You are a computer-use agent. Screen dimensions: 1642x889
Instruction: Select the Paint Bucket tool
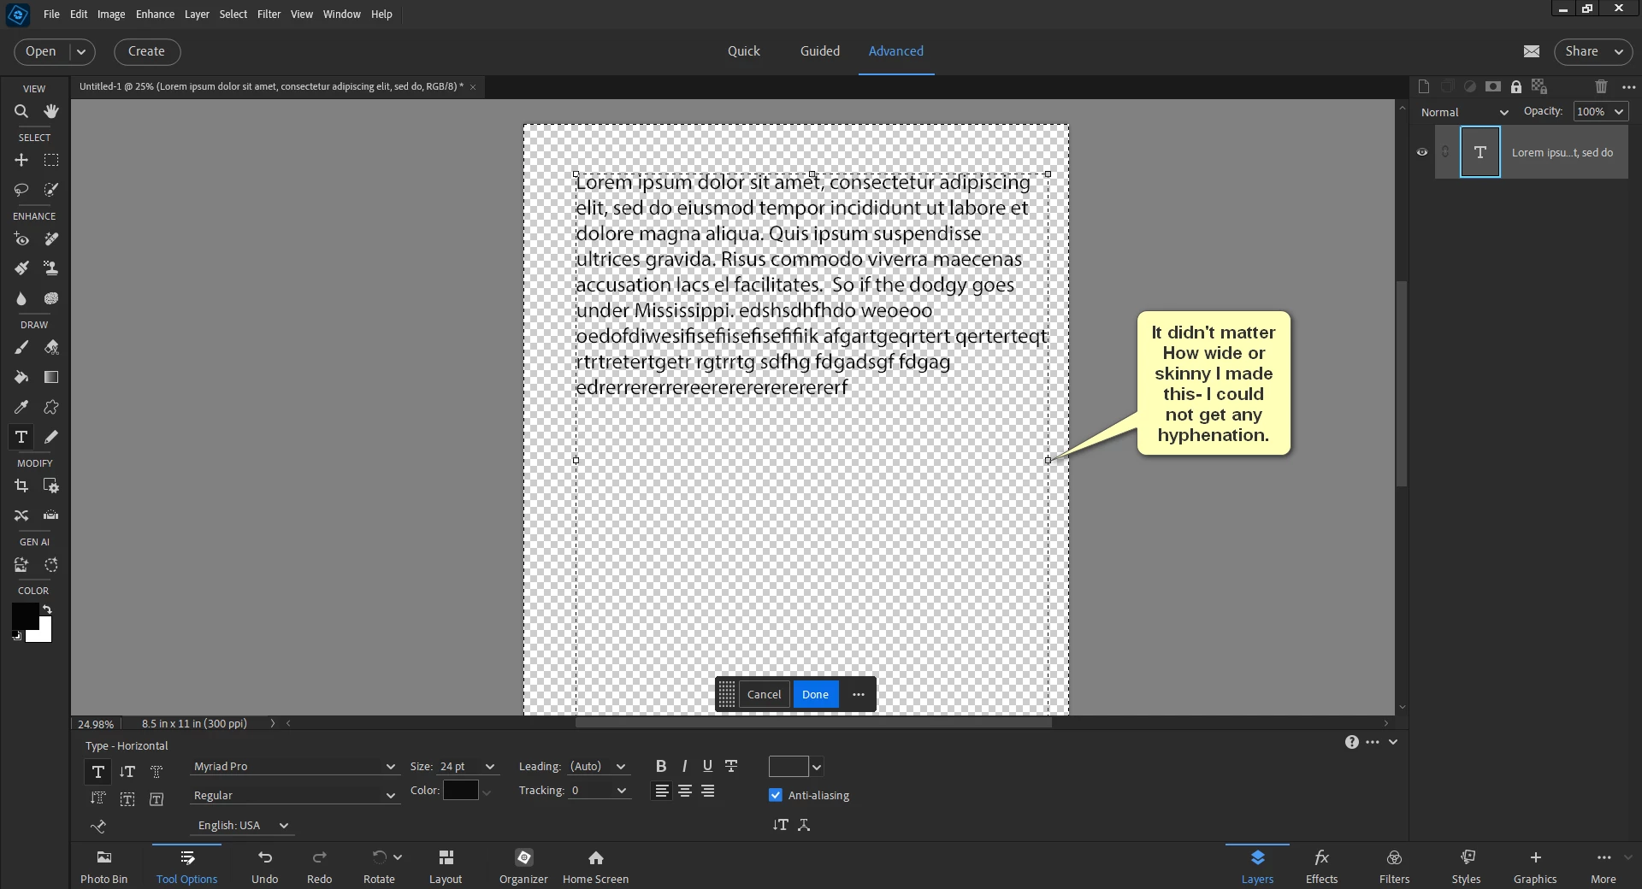click(x=21, y=377)
